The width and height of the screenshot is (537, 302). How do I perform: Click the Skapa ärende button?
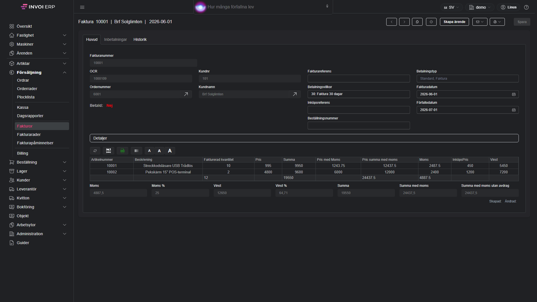[x=454, y=22]
